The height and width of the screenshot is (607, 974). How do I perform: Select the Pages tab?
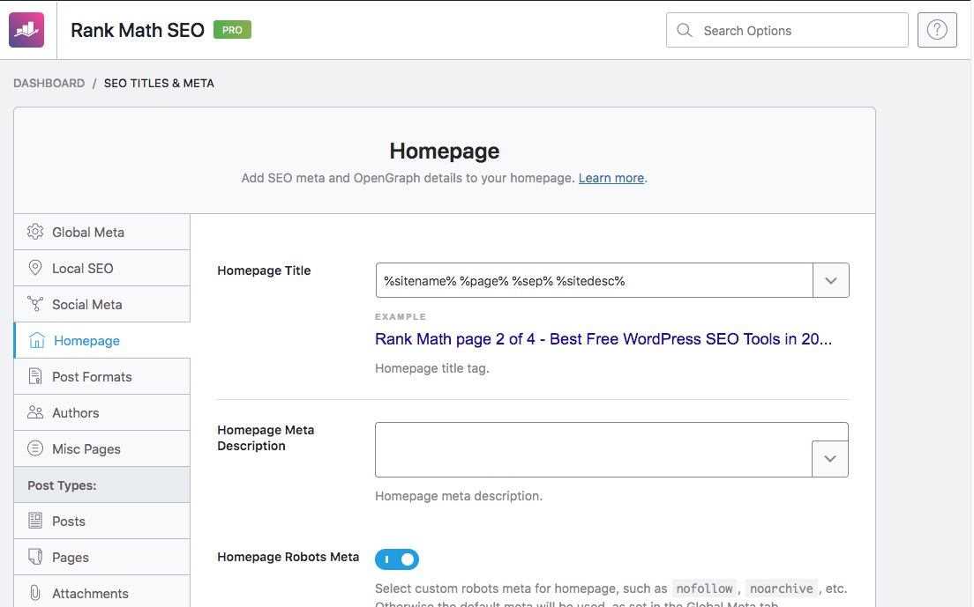tap(71, 557)
